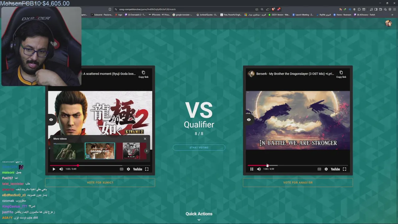Seek the left video progress bar
The height and width of the screenshot is (224, 398).
pos(100,166)
